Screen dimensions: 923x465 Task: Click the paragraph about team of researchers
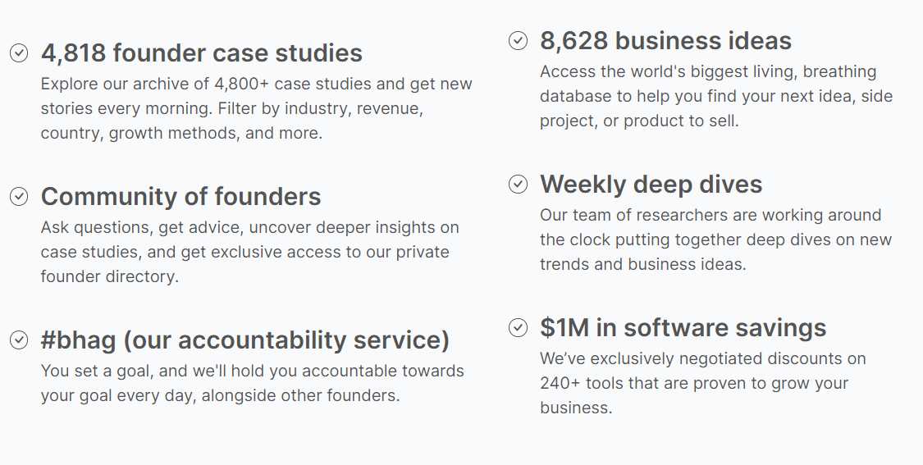(715, 239)
